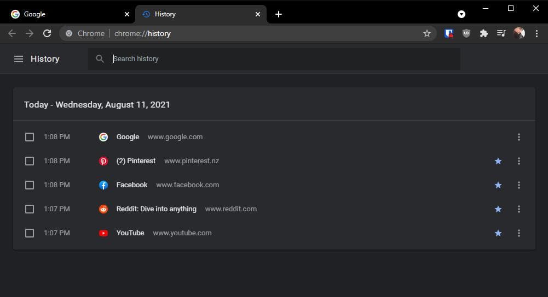Minimize the Chrome window
Image resolution: width=548 pixels, height=297 pixels.
486,8
